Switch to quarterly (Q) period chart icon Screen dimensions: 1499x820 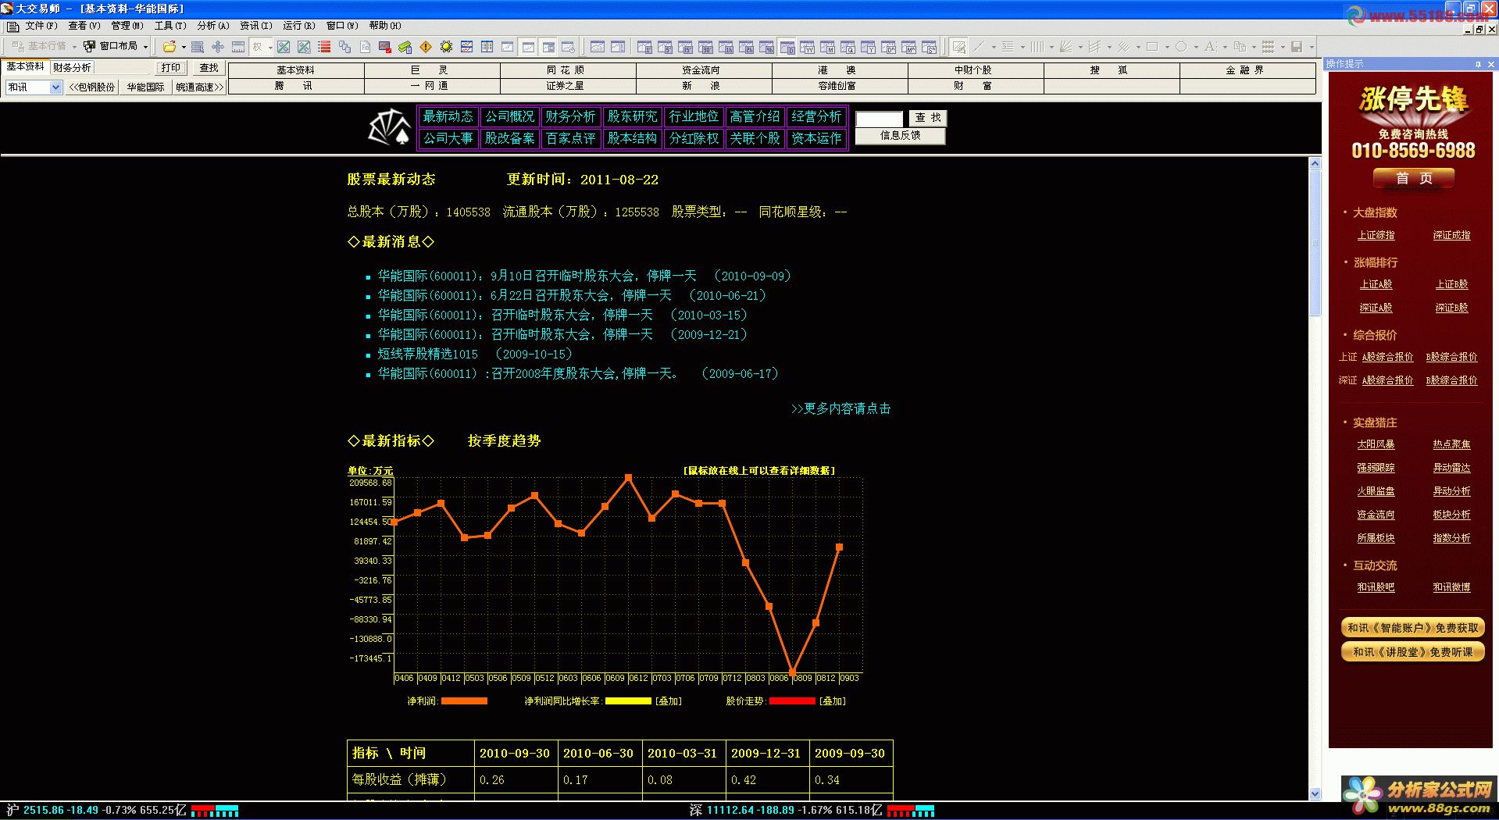[x=848, y=47]
